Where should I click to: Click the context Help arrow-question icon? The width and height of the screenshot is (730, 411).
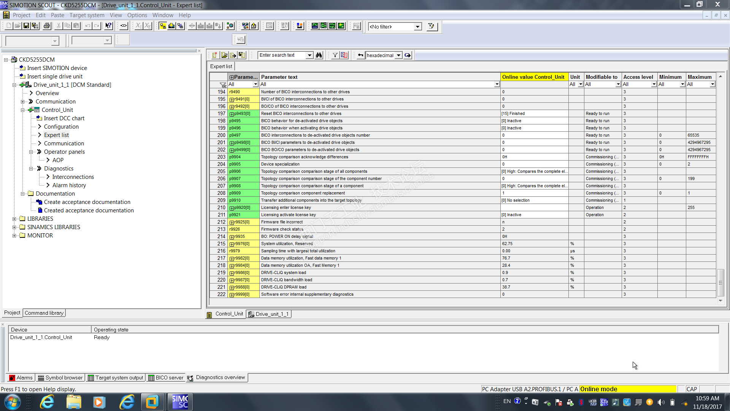[x=108, y=26]
